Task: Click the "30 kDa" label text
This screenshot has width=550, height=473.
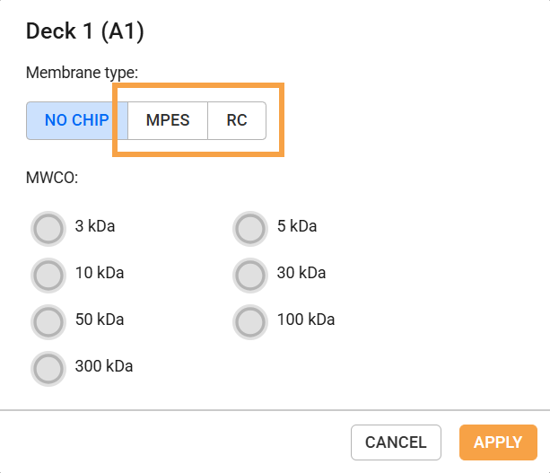Action: pos(302,273)
